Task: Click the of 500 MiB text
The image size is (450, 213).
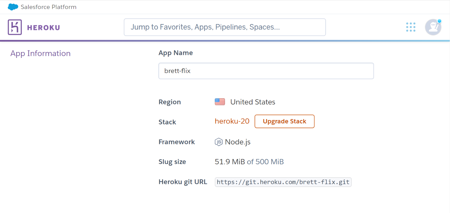Action: [265, 162]
